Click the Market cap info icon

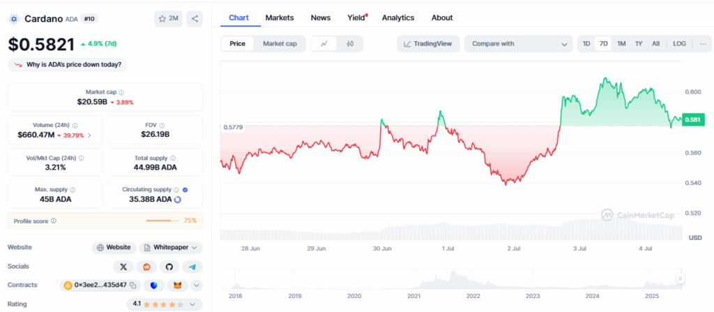(x=121, y=92)
